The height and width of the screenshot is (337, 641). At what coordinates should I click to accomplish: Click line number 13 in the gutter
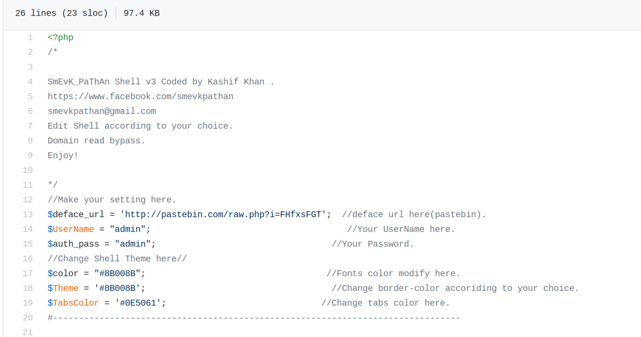click(28, 215)
